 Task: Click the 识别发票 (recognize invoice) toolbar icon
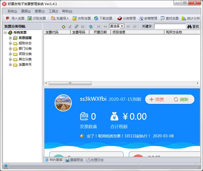(30, 18)
